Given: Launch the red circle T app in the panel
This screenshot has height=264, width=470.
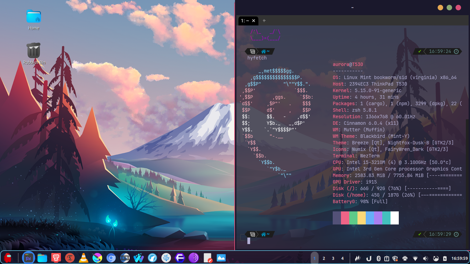Looking at the screenshot, I should point(70,257).
